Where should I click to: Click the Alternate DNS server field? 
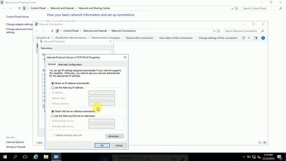pos(101,127)
